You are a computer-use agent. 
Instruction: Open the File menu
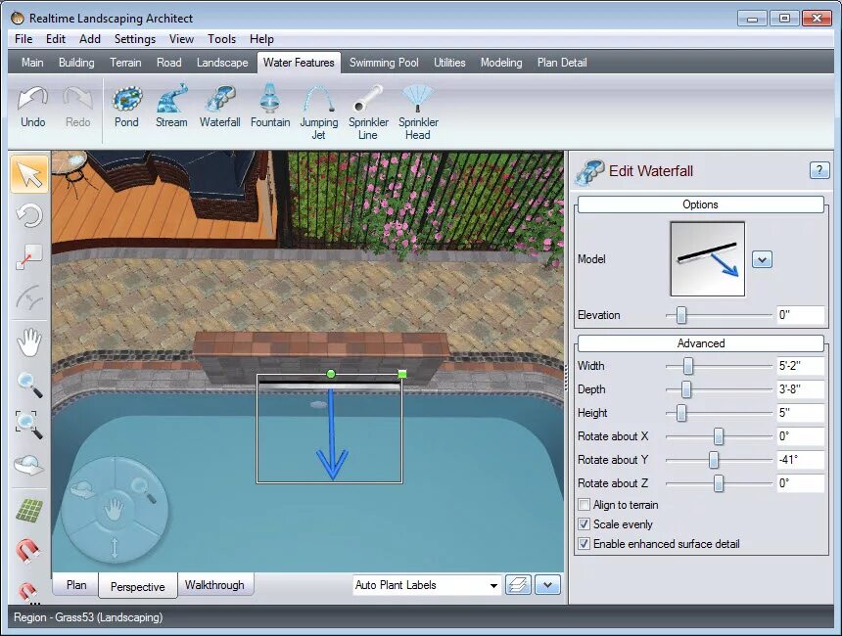coord(23,39)
